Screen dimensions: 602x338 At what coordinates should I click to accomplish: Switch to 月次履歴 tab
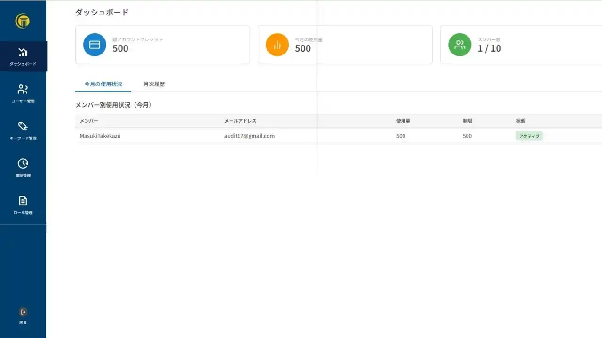point(154,84)
